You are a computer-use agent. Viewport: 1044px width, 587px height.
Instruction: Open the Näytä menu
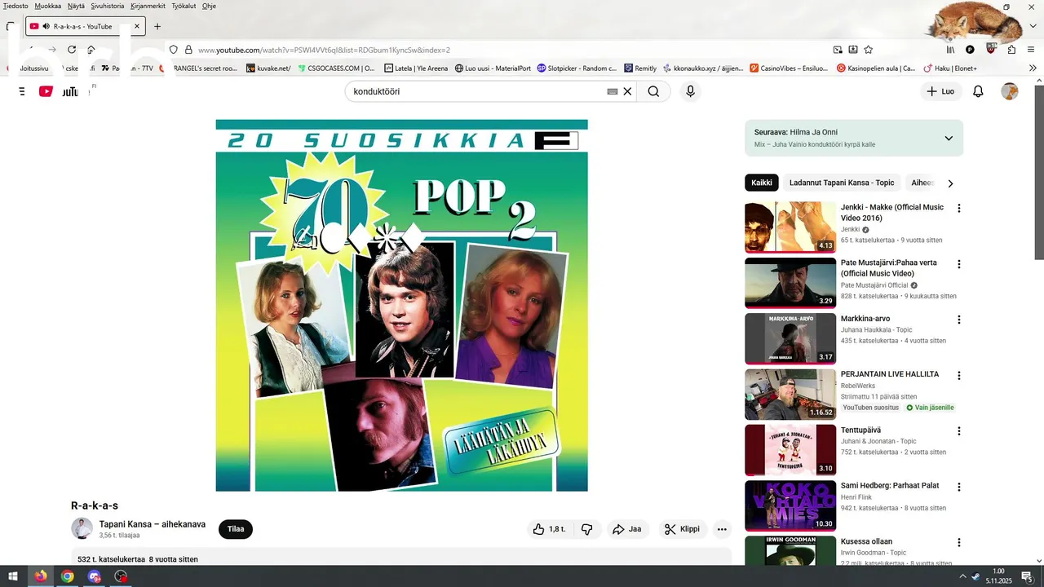76,6
